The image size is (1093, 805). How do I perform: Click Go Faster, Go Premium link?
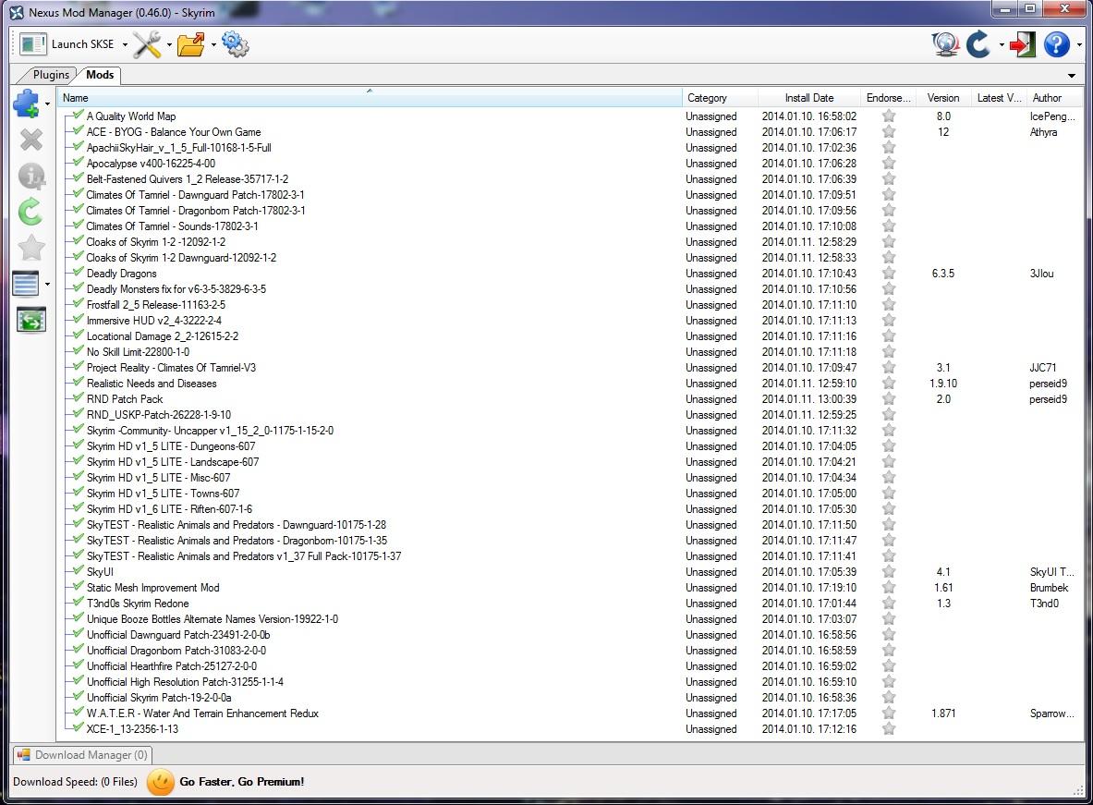[242, 782]
